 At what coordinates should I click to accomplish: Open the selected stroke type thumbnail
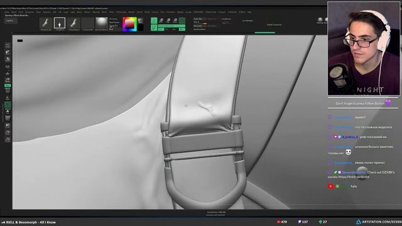click(x=60, y=24)
